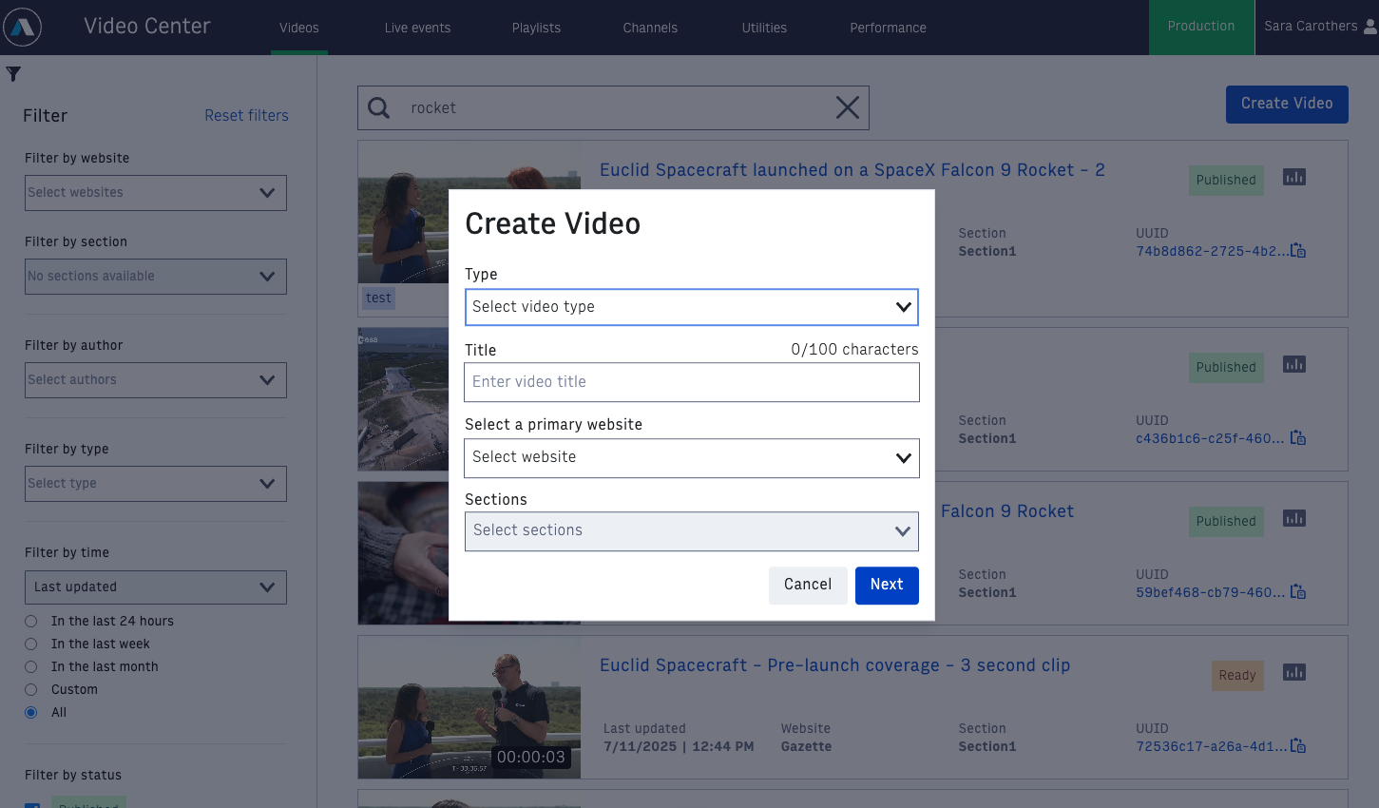This screenshot has width=1379, height=808.
Task: Open analytics icon for c436b1c6 video row
Action: pos(1294,364)
